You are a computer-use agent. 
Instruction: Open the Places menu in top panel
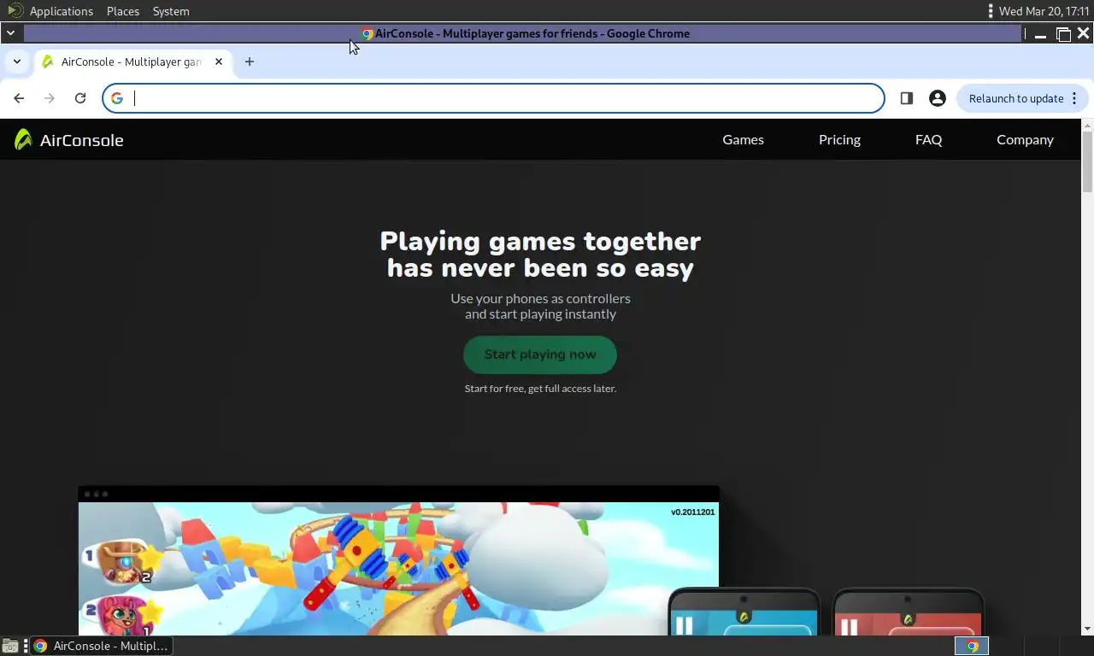click(123, 11)
